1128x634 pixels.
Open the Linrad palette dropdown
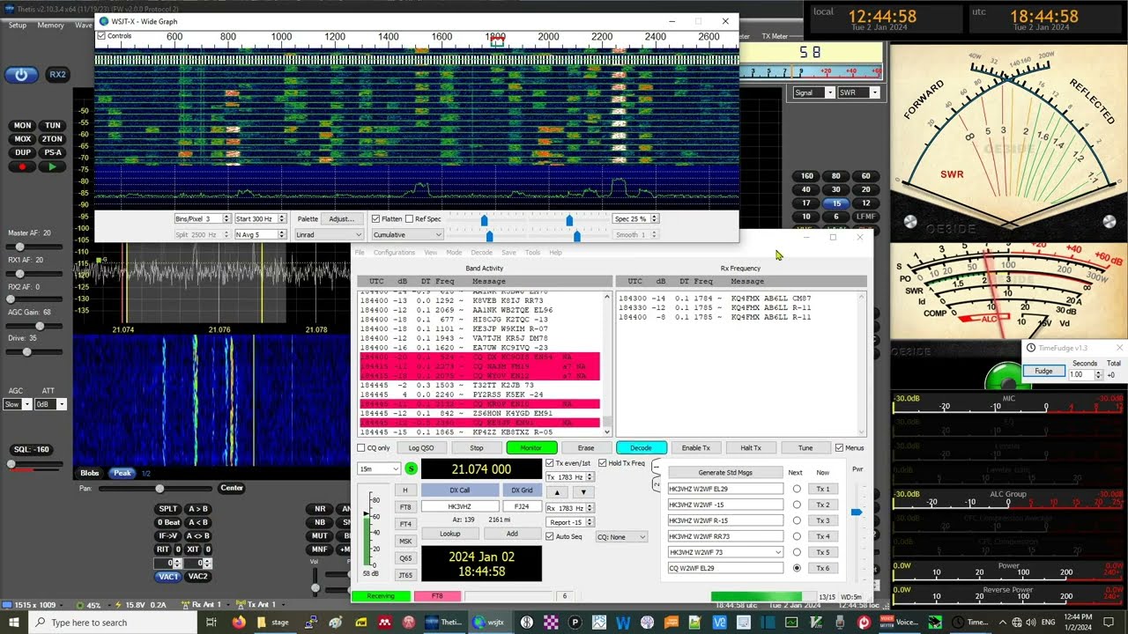329,235
